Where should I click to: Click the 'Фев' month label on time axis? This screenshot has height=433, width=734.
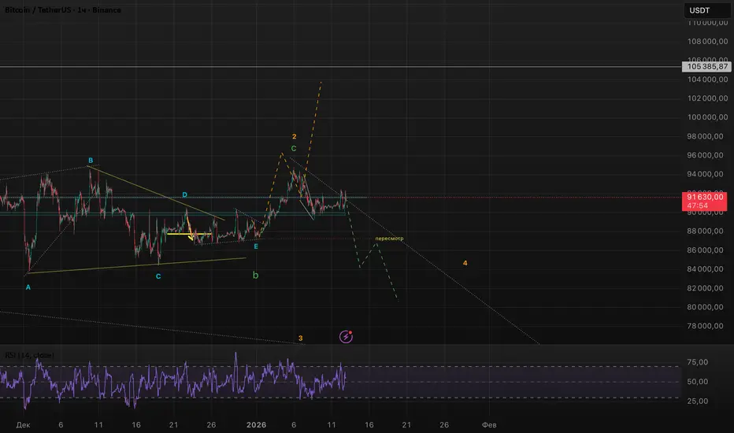(489, 424)
